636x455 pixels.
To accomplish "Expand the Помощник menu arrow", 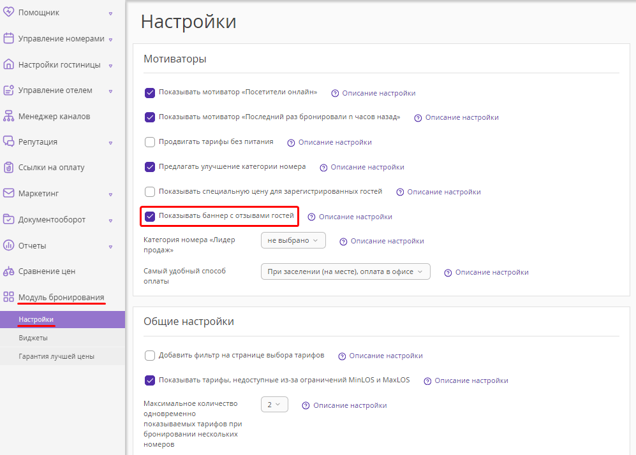I will (110, 13).
